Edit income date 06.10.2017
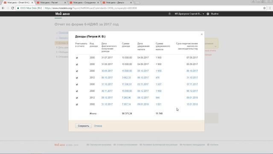The width and height of the screenshot is (273, 154). click(107, 77)
